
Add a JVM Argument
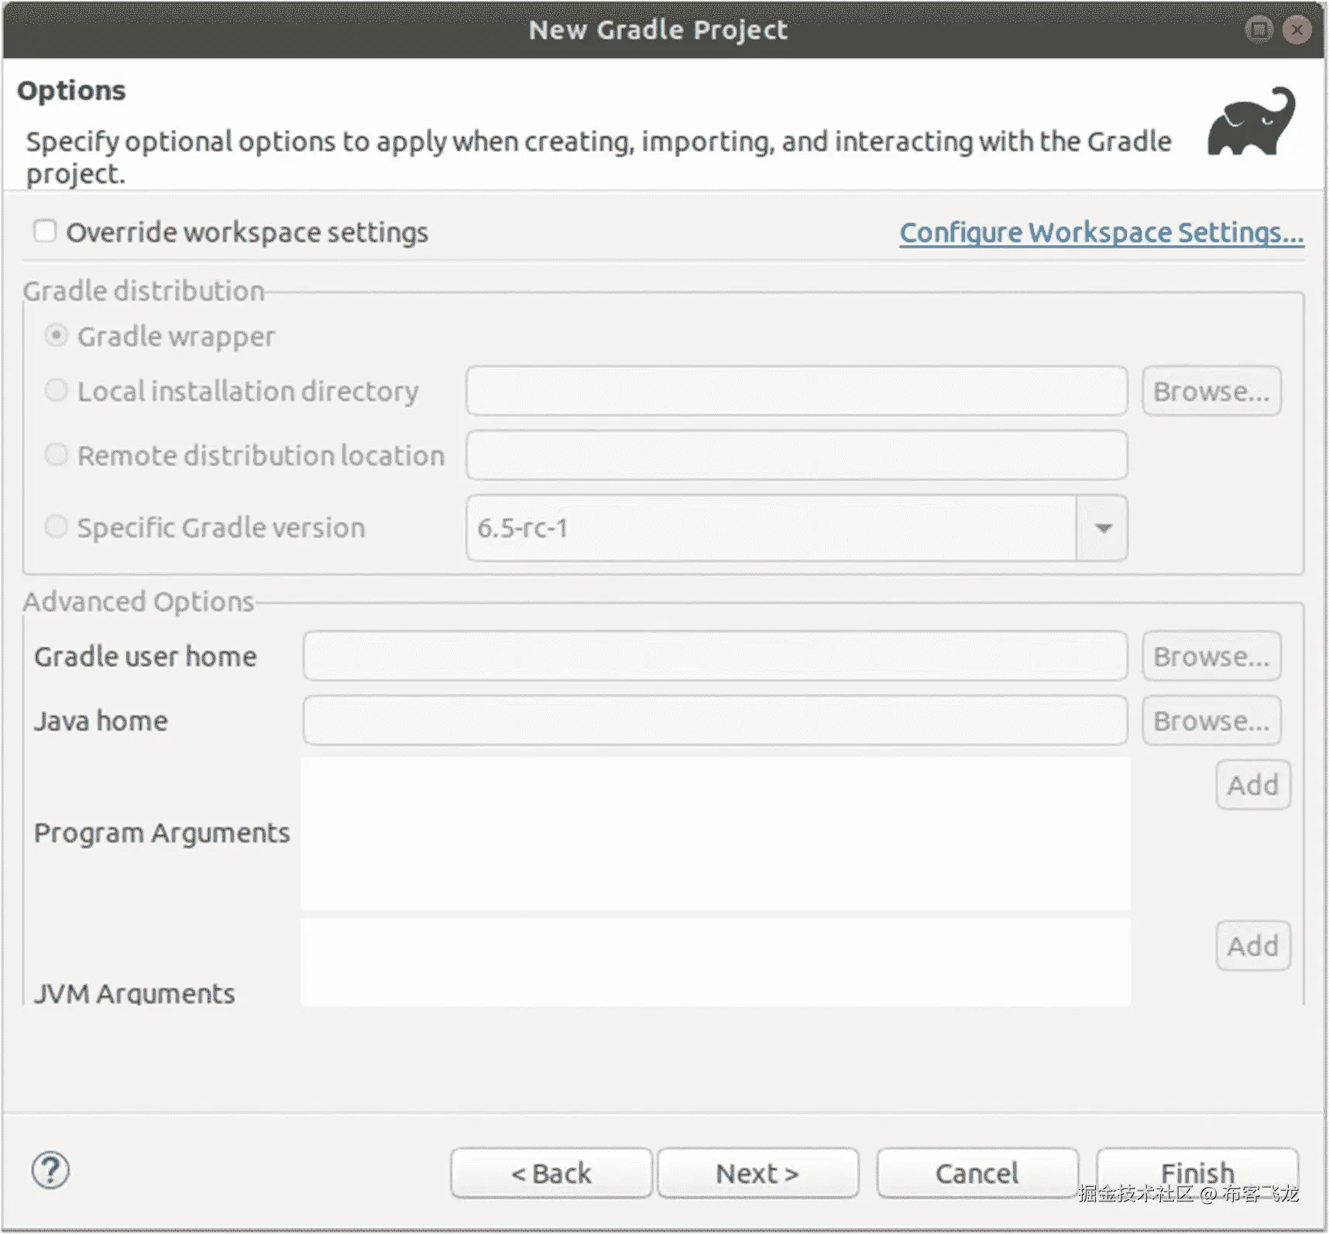pos(1253,946)
